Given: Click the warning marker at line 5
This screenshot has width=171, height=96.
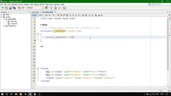Looking at the screenshot, I should point(35,31).
